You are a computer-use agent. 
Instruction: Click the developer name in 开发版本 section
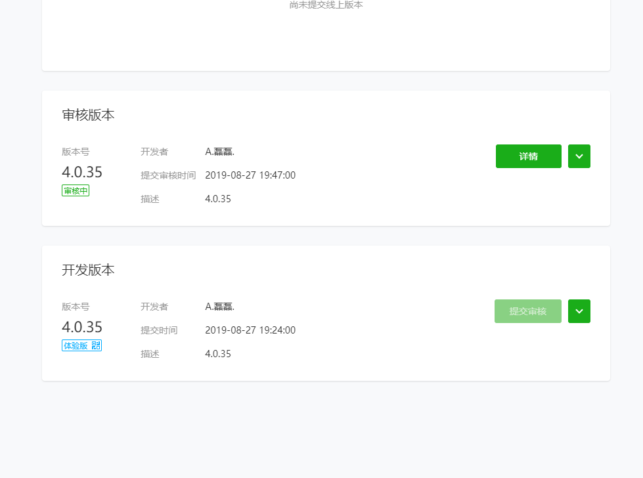click(219, 307)
